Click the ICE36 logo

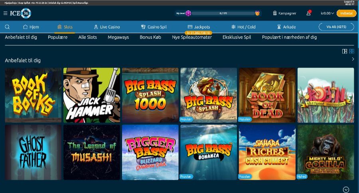(20, 13)
